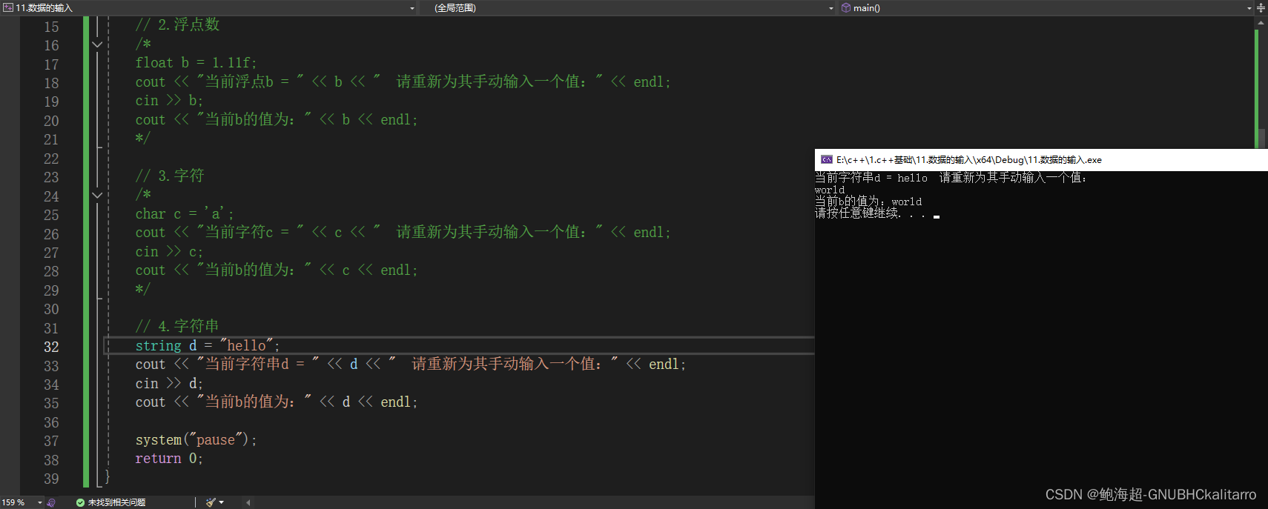Click the console title bar path 11.数据的输入.exe
Screen dimensions: 1268x509
coord(968,159)
